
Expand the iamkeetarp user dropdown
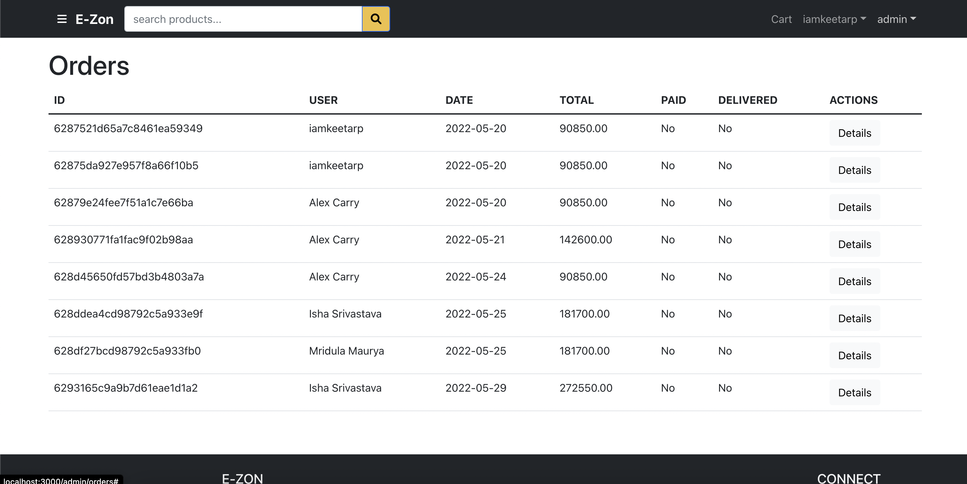click(834, 19)
